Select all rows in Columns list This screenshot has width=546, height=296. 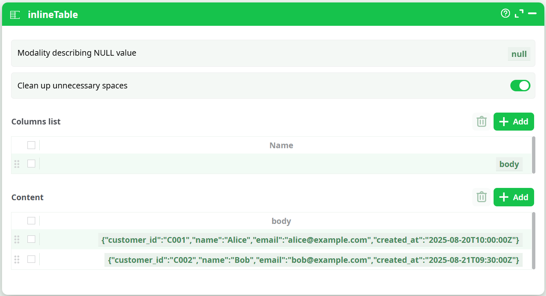31,145
